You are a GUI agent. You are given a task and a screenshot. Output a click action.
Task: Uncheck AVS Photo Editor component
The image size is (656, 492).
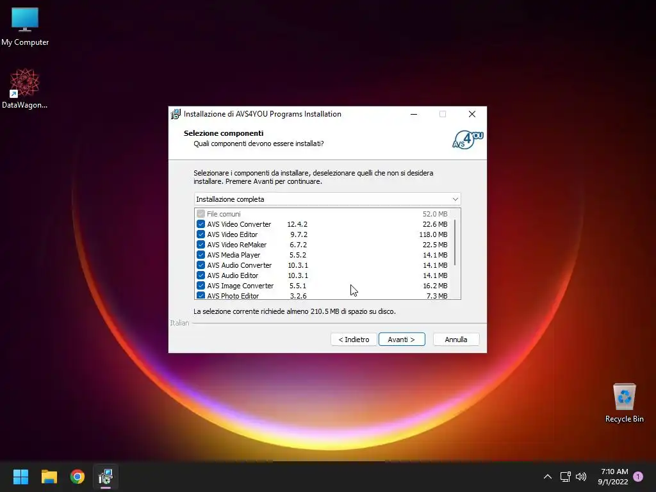pos(201,295)
